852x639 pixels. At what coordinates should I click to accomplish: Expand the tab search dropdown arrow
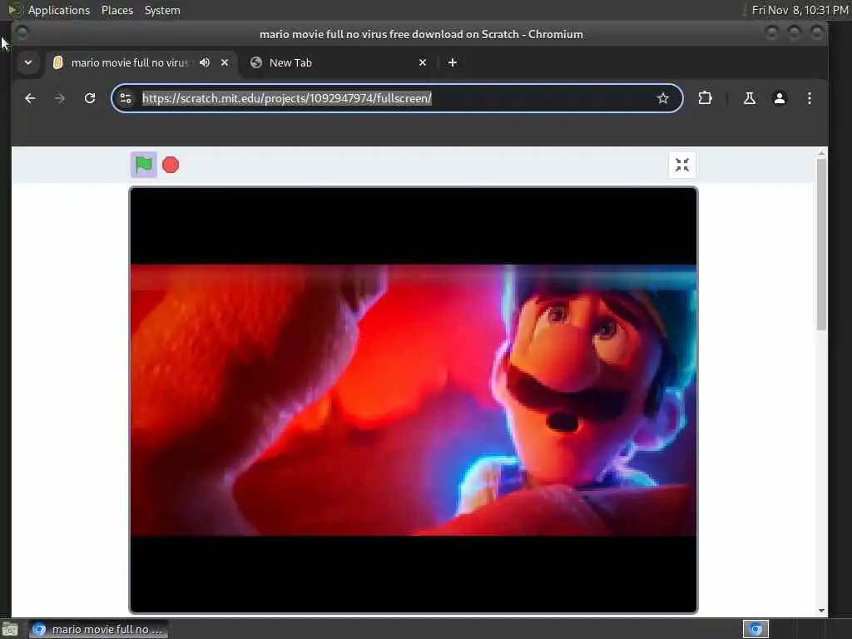[28, 62]
